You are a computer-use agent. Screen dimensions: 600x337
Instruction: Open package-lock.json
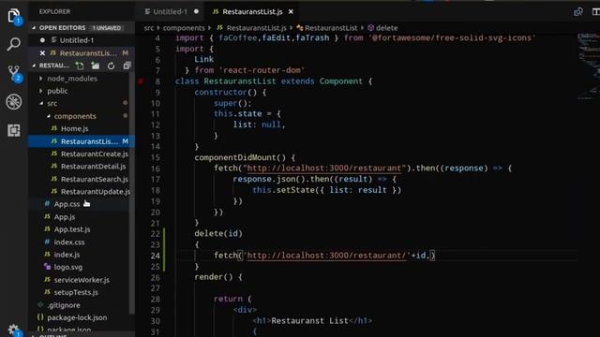point(77,317)
